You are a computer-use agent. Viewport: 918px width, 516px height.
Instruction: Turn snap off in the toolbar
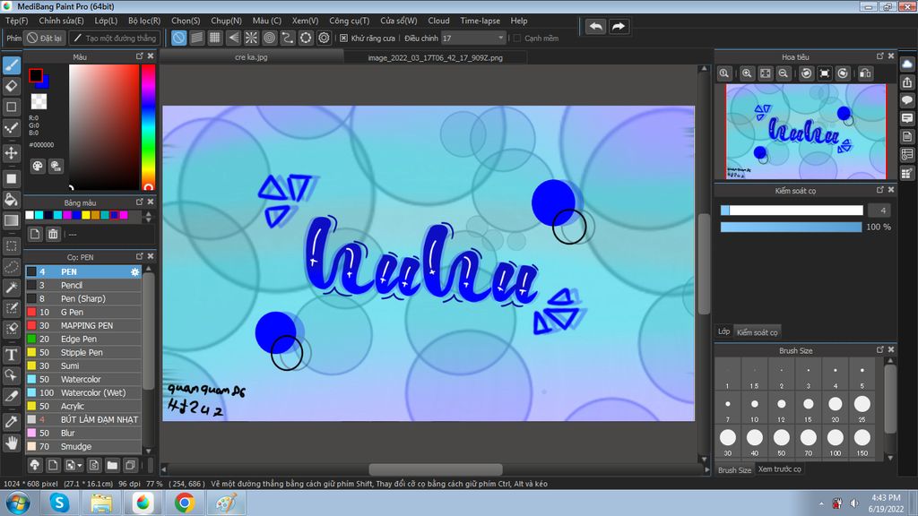(x=178, y=38)
